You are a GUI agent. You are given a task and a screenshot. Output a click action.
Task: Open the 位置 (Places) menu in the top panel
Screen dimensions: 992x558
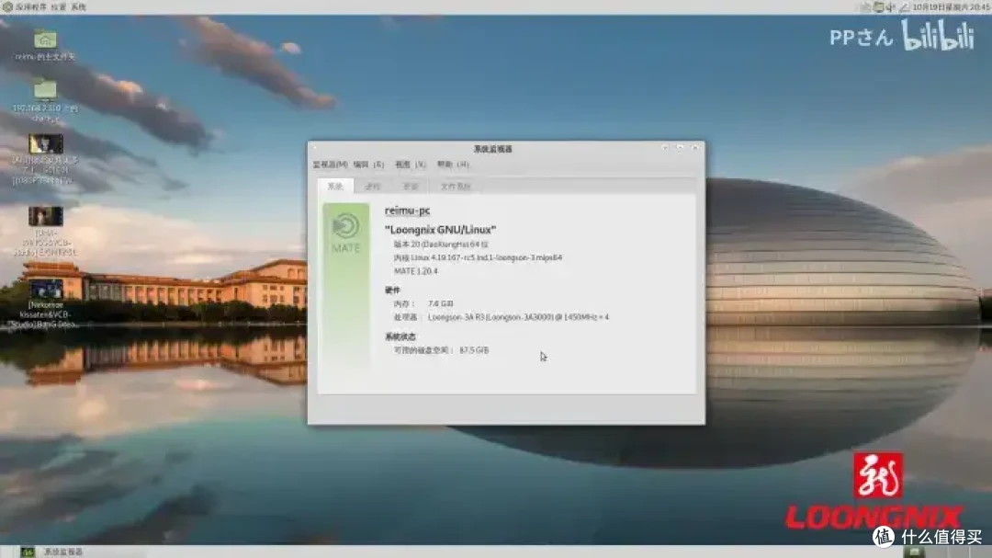[58, 7]
